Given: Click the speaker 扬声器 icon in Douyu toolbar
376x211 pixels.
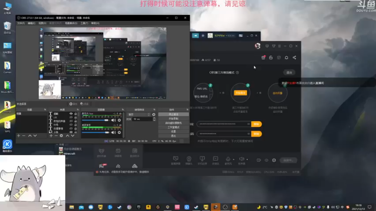Looking at the screenshot, I should [242, 159].
